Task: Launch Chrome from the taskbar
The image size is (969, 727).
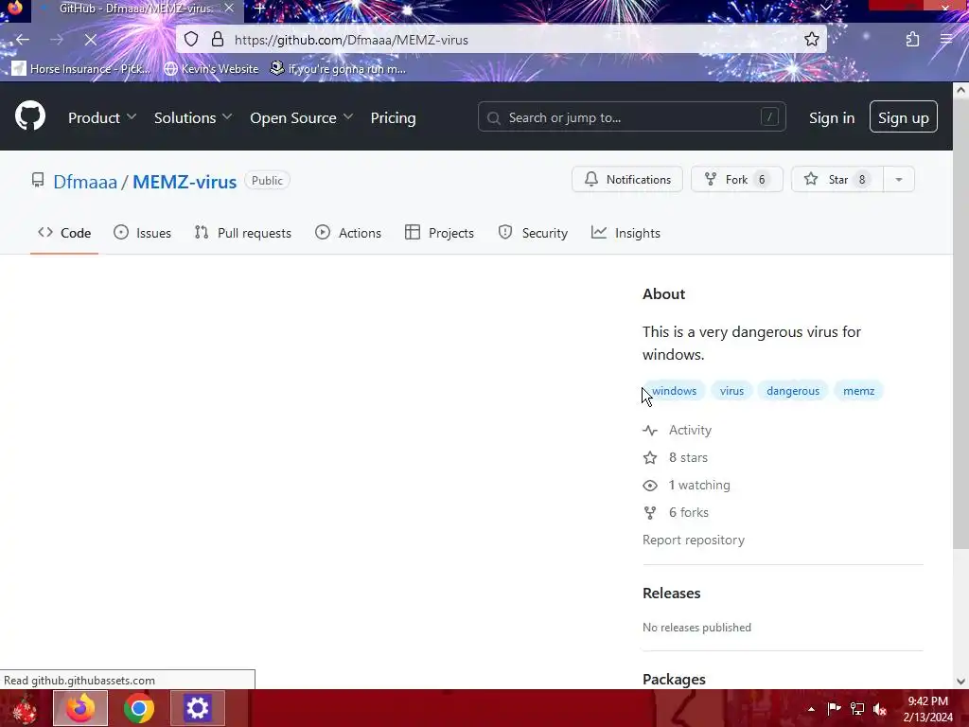Action: pos(138,708)
